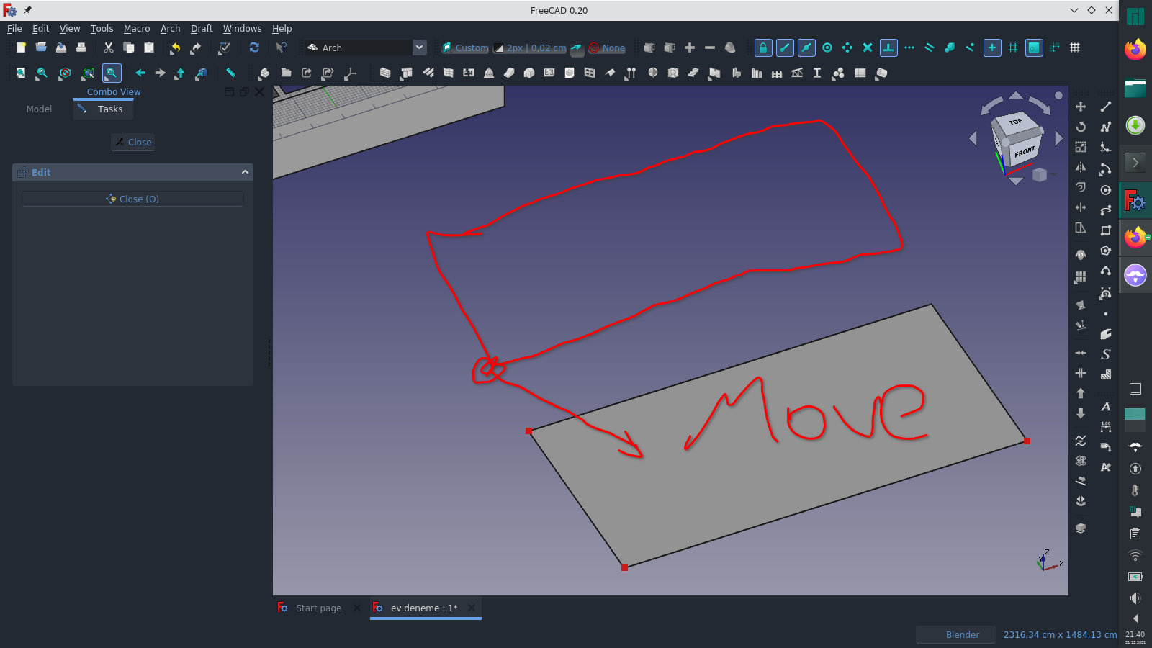Open the Macro menu

tap(137, 29)
